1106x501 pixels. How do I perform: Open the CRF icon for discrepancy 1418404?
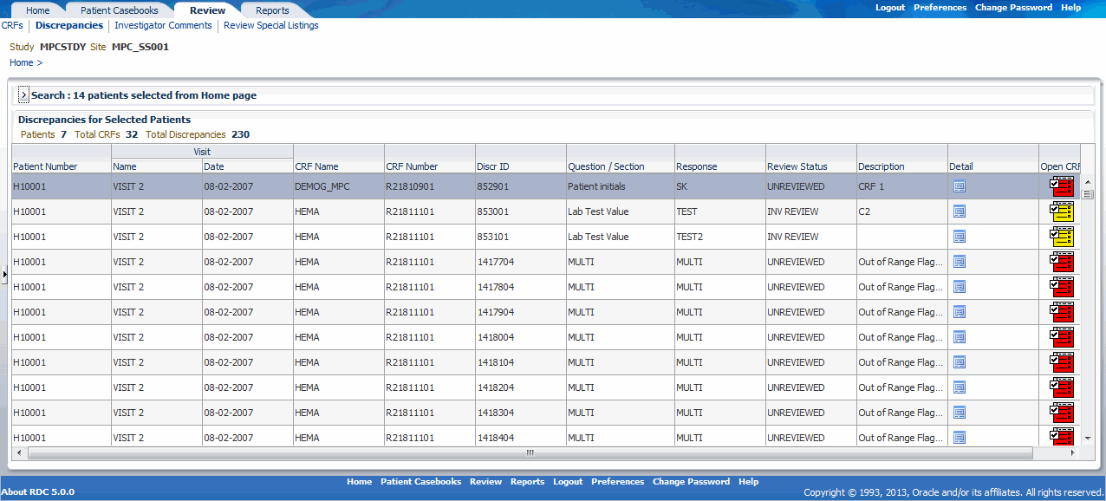click(x=1061, y=437)
